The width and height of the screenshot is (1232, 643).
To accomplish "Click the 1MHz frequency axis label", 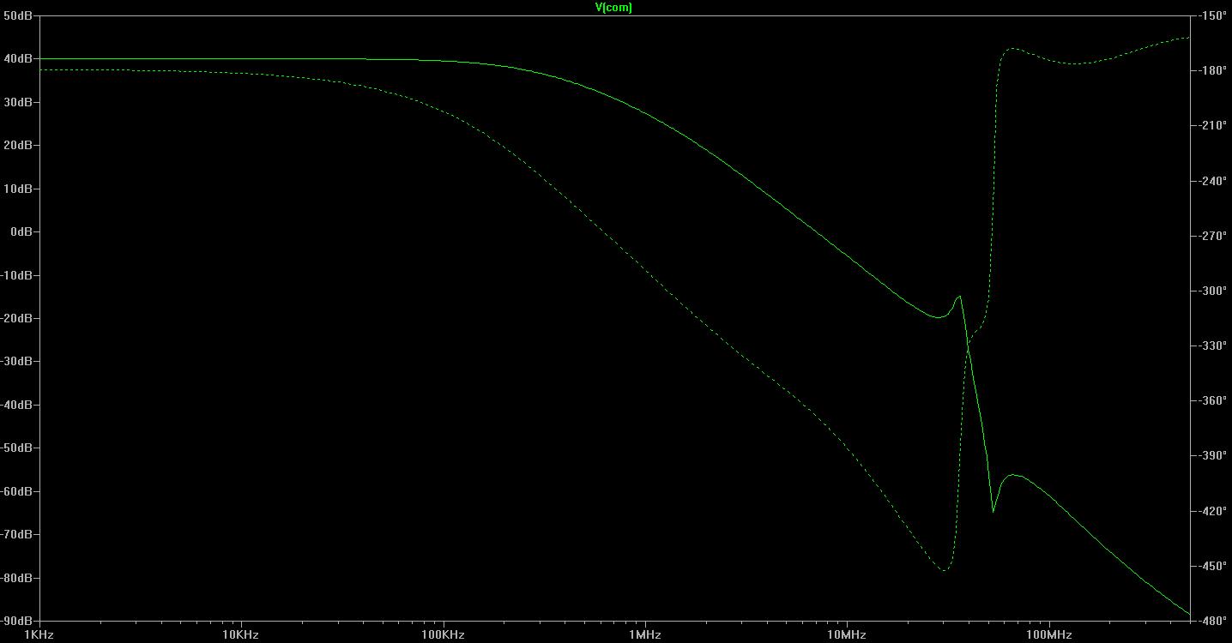I will point(644,635).
